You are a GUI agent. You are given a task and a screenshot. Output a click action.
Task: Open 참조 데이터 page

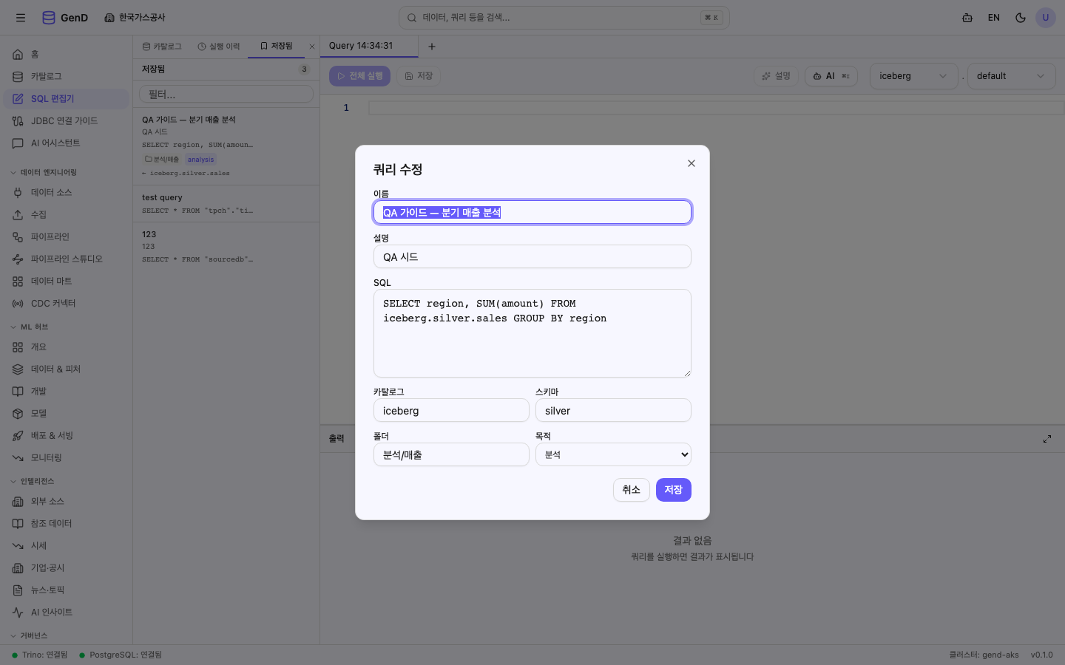coord(67,523)
